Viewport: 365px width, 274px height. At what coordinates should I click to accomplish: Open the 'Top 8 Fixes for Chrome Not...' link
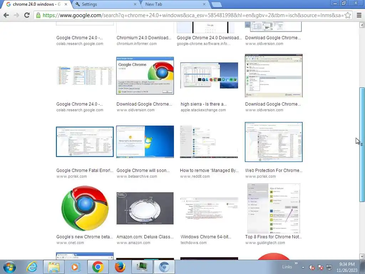point(273,237)
